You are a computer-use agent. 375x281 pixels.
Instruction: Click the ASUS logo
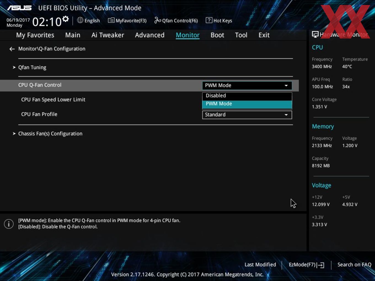tap(19, 8)
